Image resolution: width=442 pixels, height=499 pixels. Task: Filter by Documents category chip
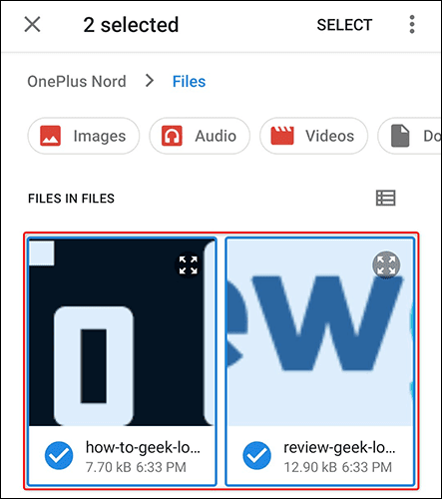click(410, 136)
